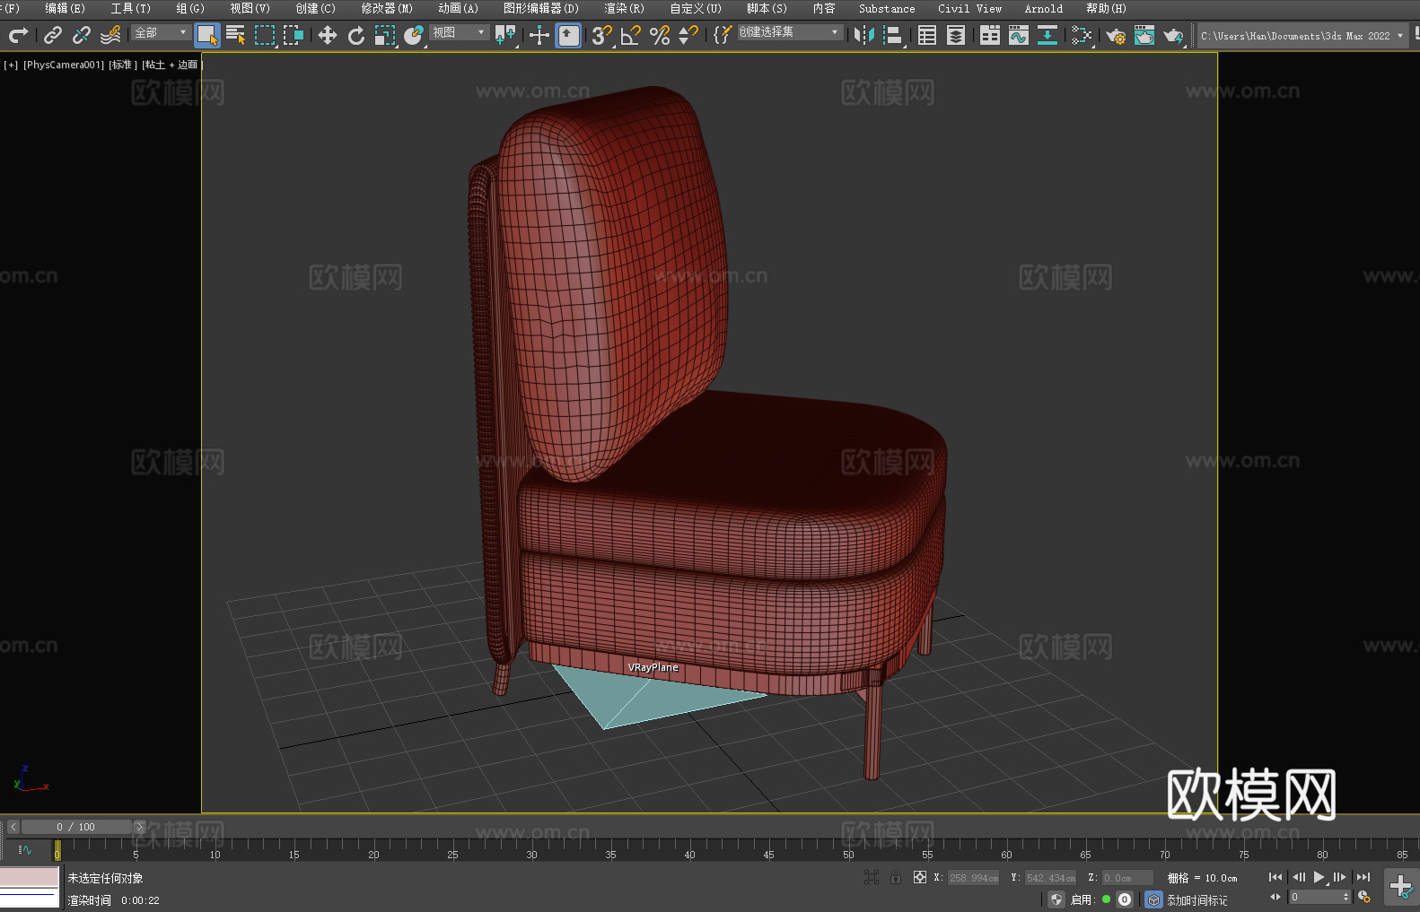Click the time slider 0 / 100 bar
1420x912 pixels.
coord(76,827)
